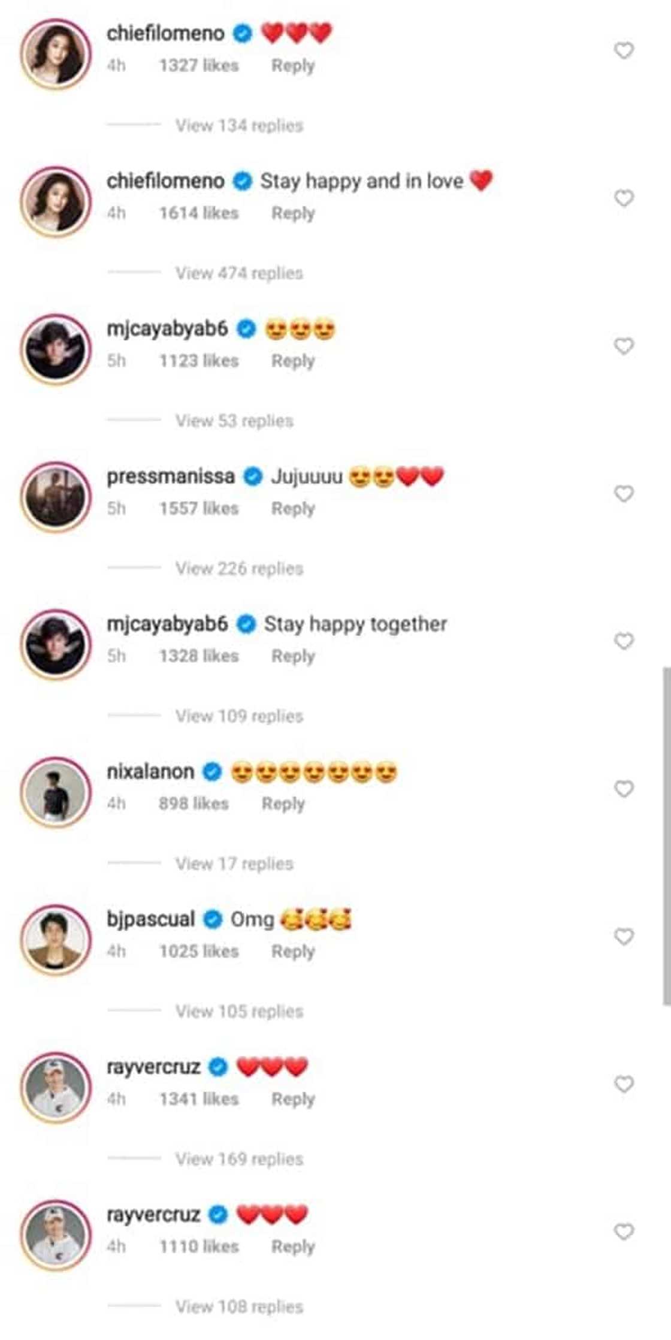The width and height of the screenshot is (671, 1340).
Task: Expand 'View 53 replies' under mjcayabyab6
Action: point(232,421)
